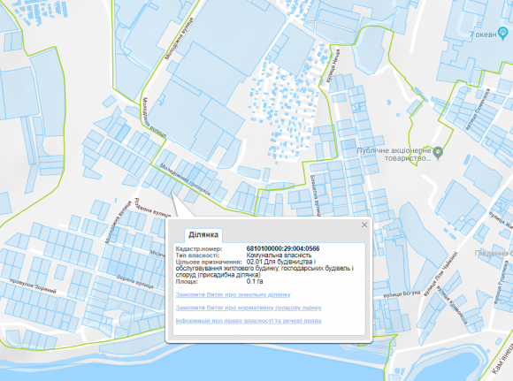Click the вулиця Нечая street label
The image size is (513, 381).
[x=332, y=66]
